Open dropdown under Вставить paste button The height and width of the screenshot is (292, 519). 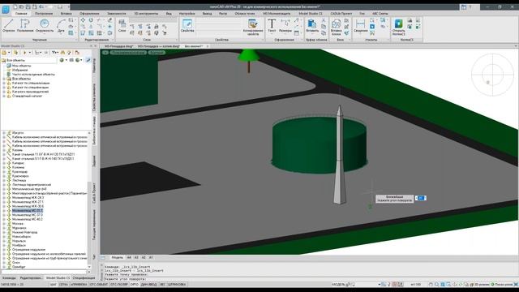point(312,34)
